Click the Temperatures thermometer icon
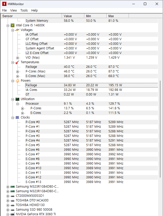Viewport: 163px width, 216px height. click(17, 62)
